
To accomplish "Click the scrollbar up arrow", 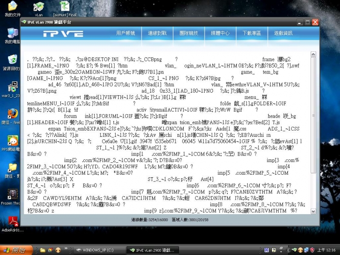I will pos(313,55).
